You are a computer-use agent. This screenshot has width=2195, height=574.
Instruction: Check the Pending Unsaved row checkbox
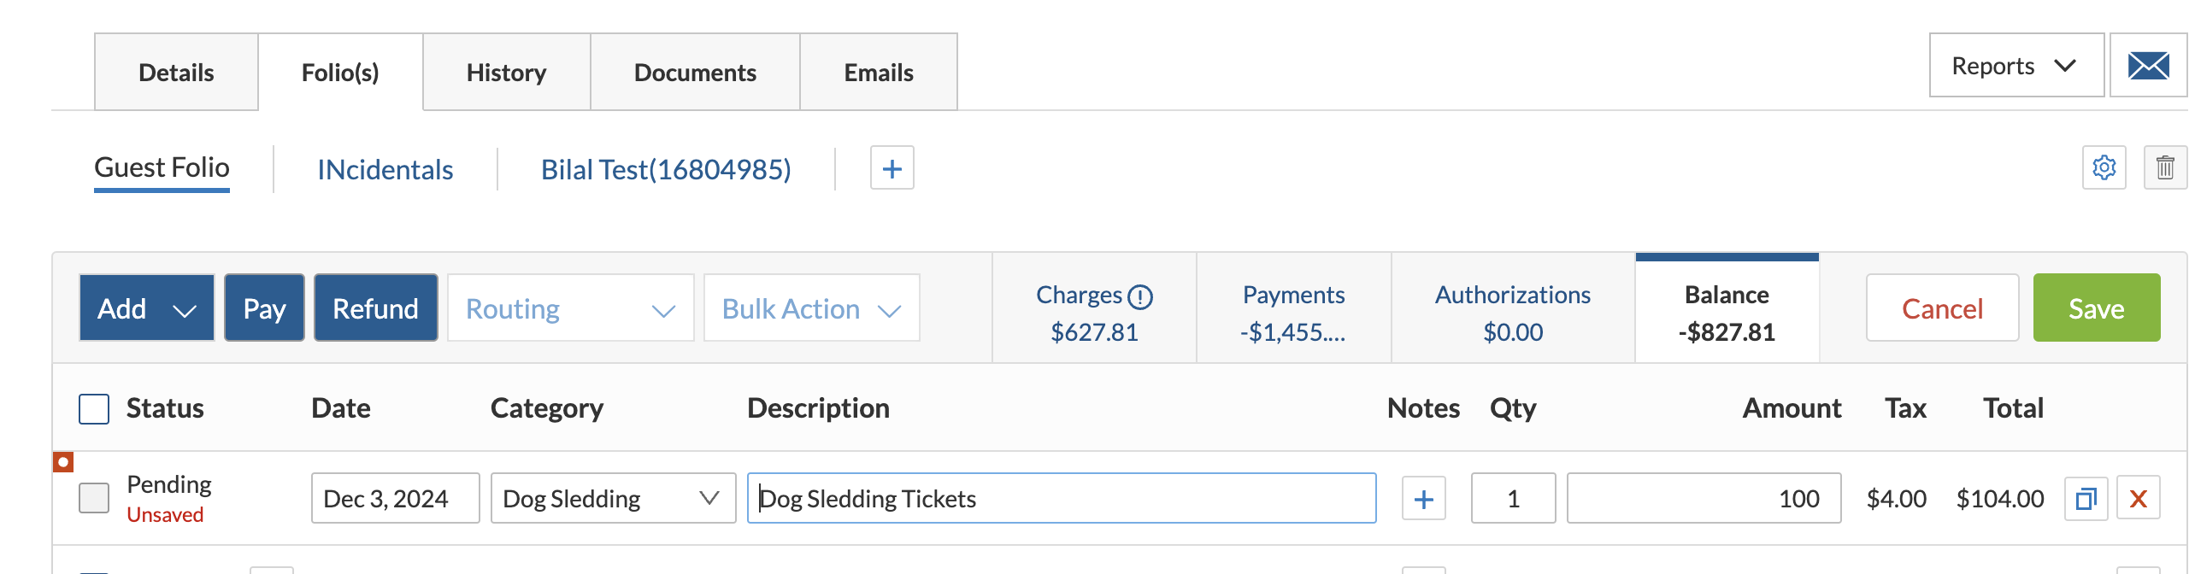(94, 498)
